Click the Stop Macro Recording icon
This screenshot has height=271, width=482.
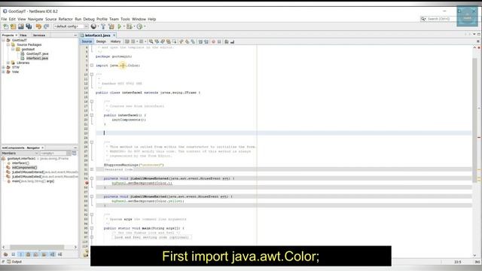pyautogui.click(x=219, y=41)
